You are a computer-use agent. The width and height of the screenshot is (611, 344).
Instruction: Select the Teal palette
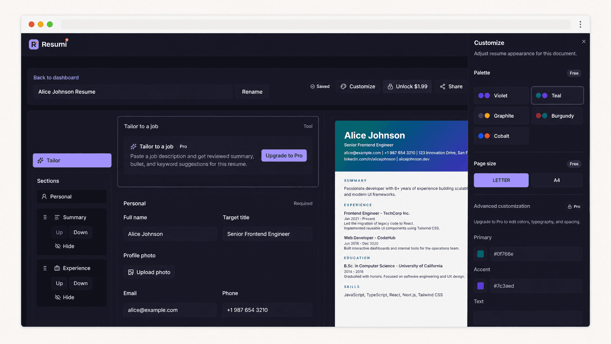pos(557,96)
